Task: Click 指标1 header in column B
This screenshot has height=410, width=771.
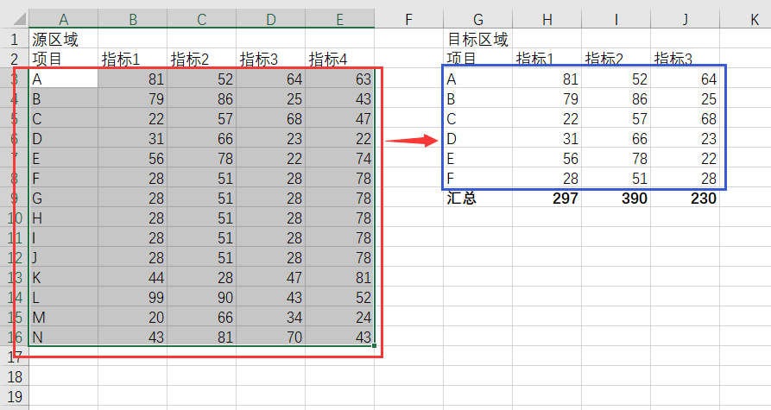Action: point(133,59)
